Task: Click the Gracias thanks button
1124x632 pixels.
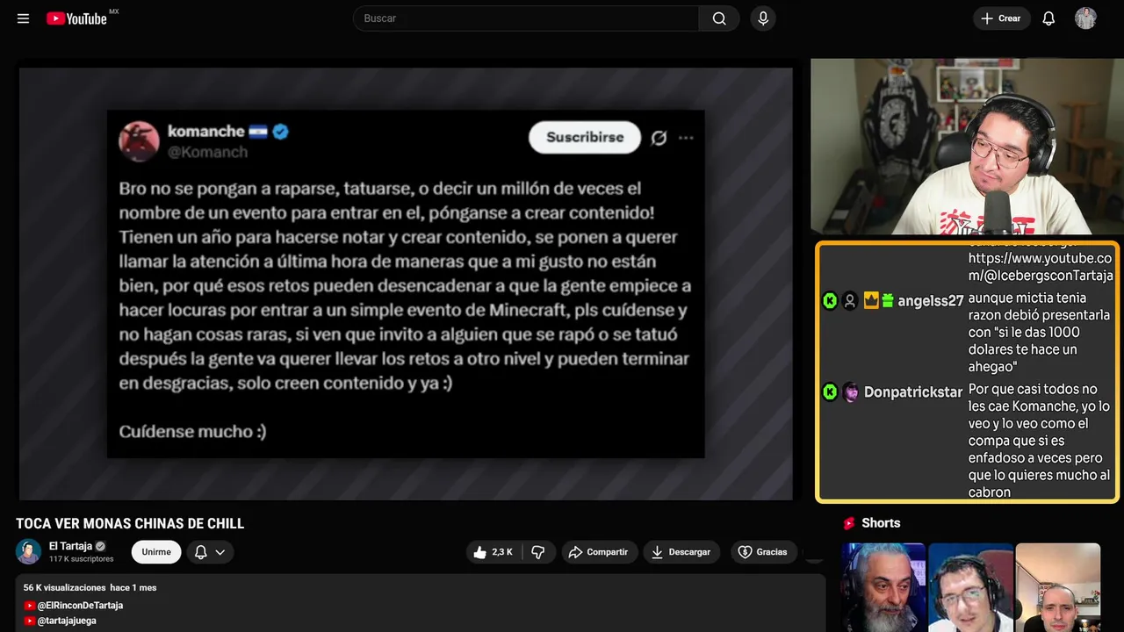Action: 762,552
